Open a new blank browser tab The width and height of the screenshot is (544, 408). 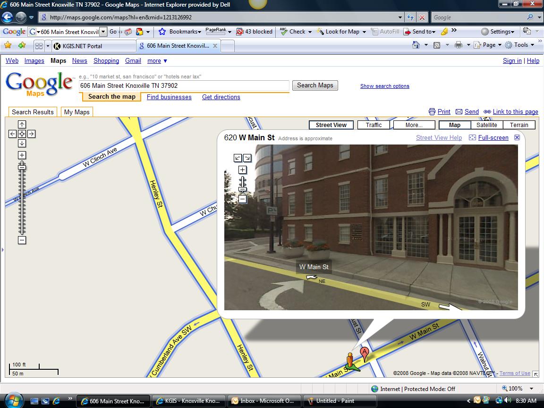(227, 46)
